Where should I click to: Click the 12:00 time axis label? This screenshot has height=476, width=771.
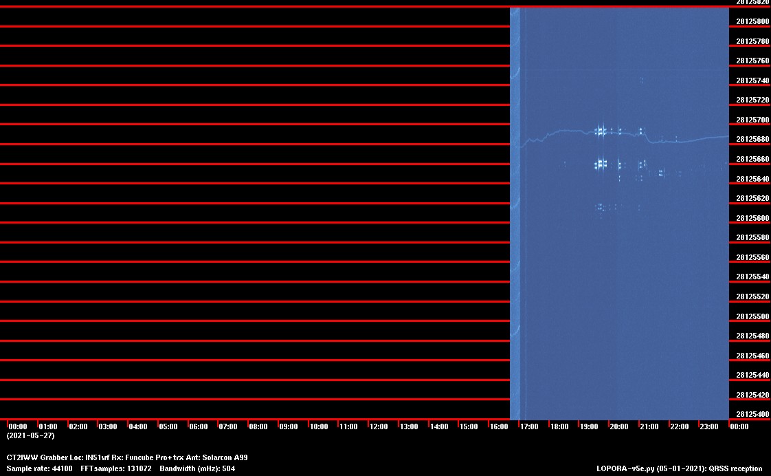379,426
